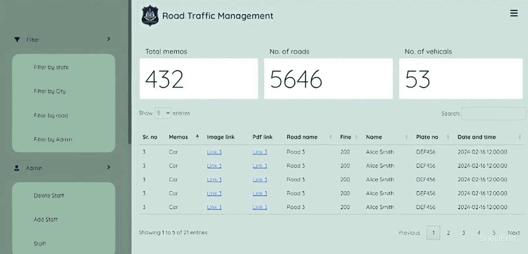Image resolution: width=528 pixels, height=254 pixels.
Task: Open pdf link in first row
Action: [x=260, y=152]
